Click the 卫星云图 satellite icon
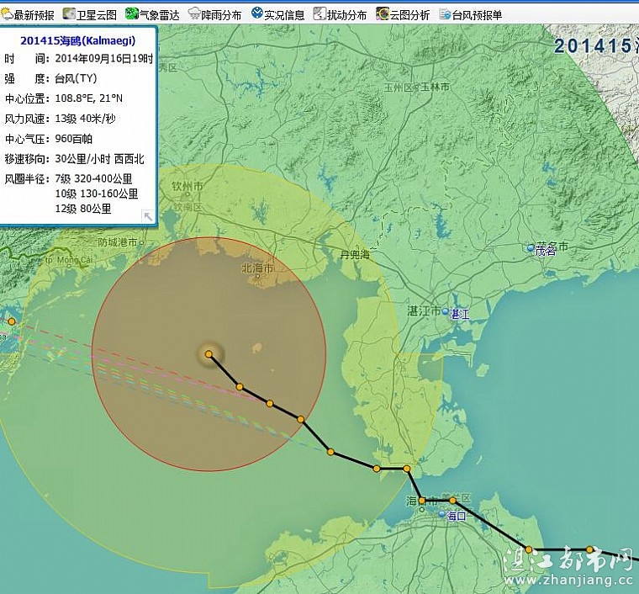The image size is (639, 594). (x=70, y=14)
